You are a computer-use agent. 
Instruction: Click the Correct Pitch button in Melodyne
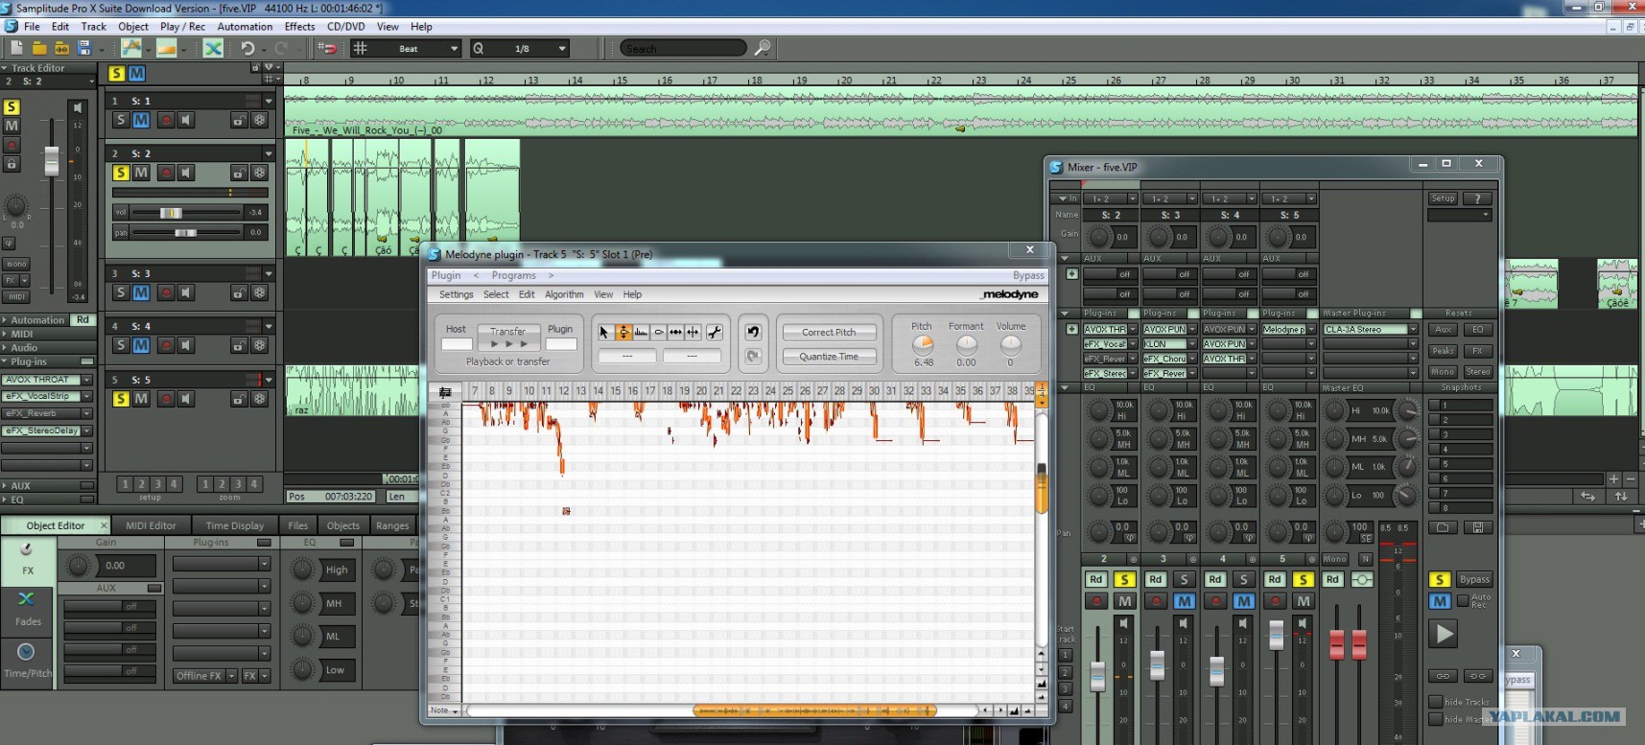[829, 332]
